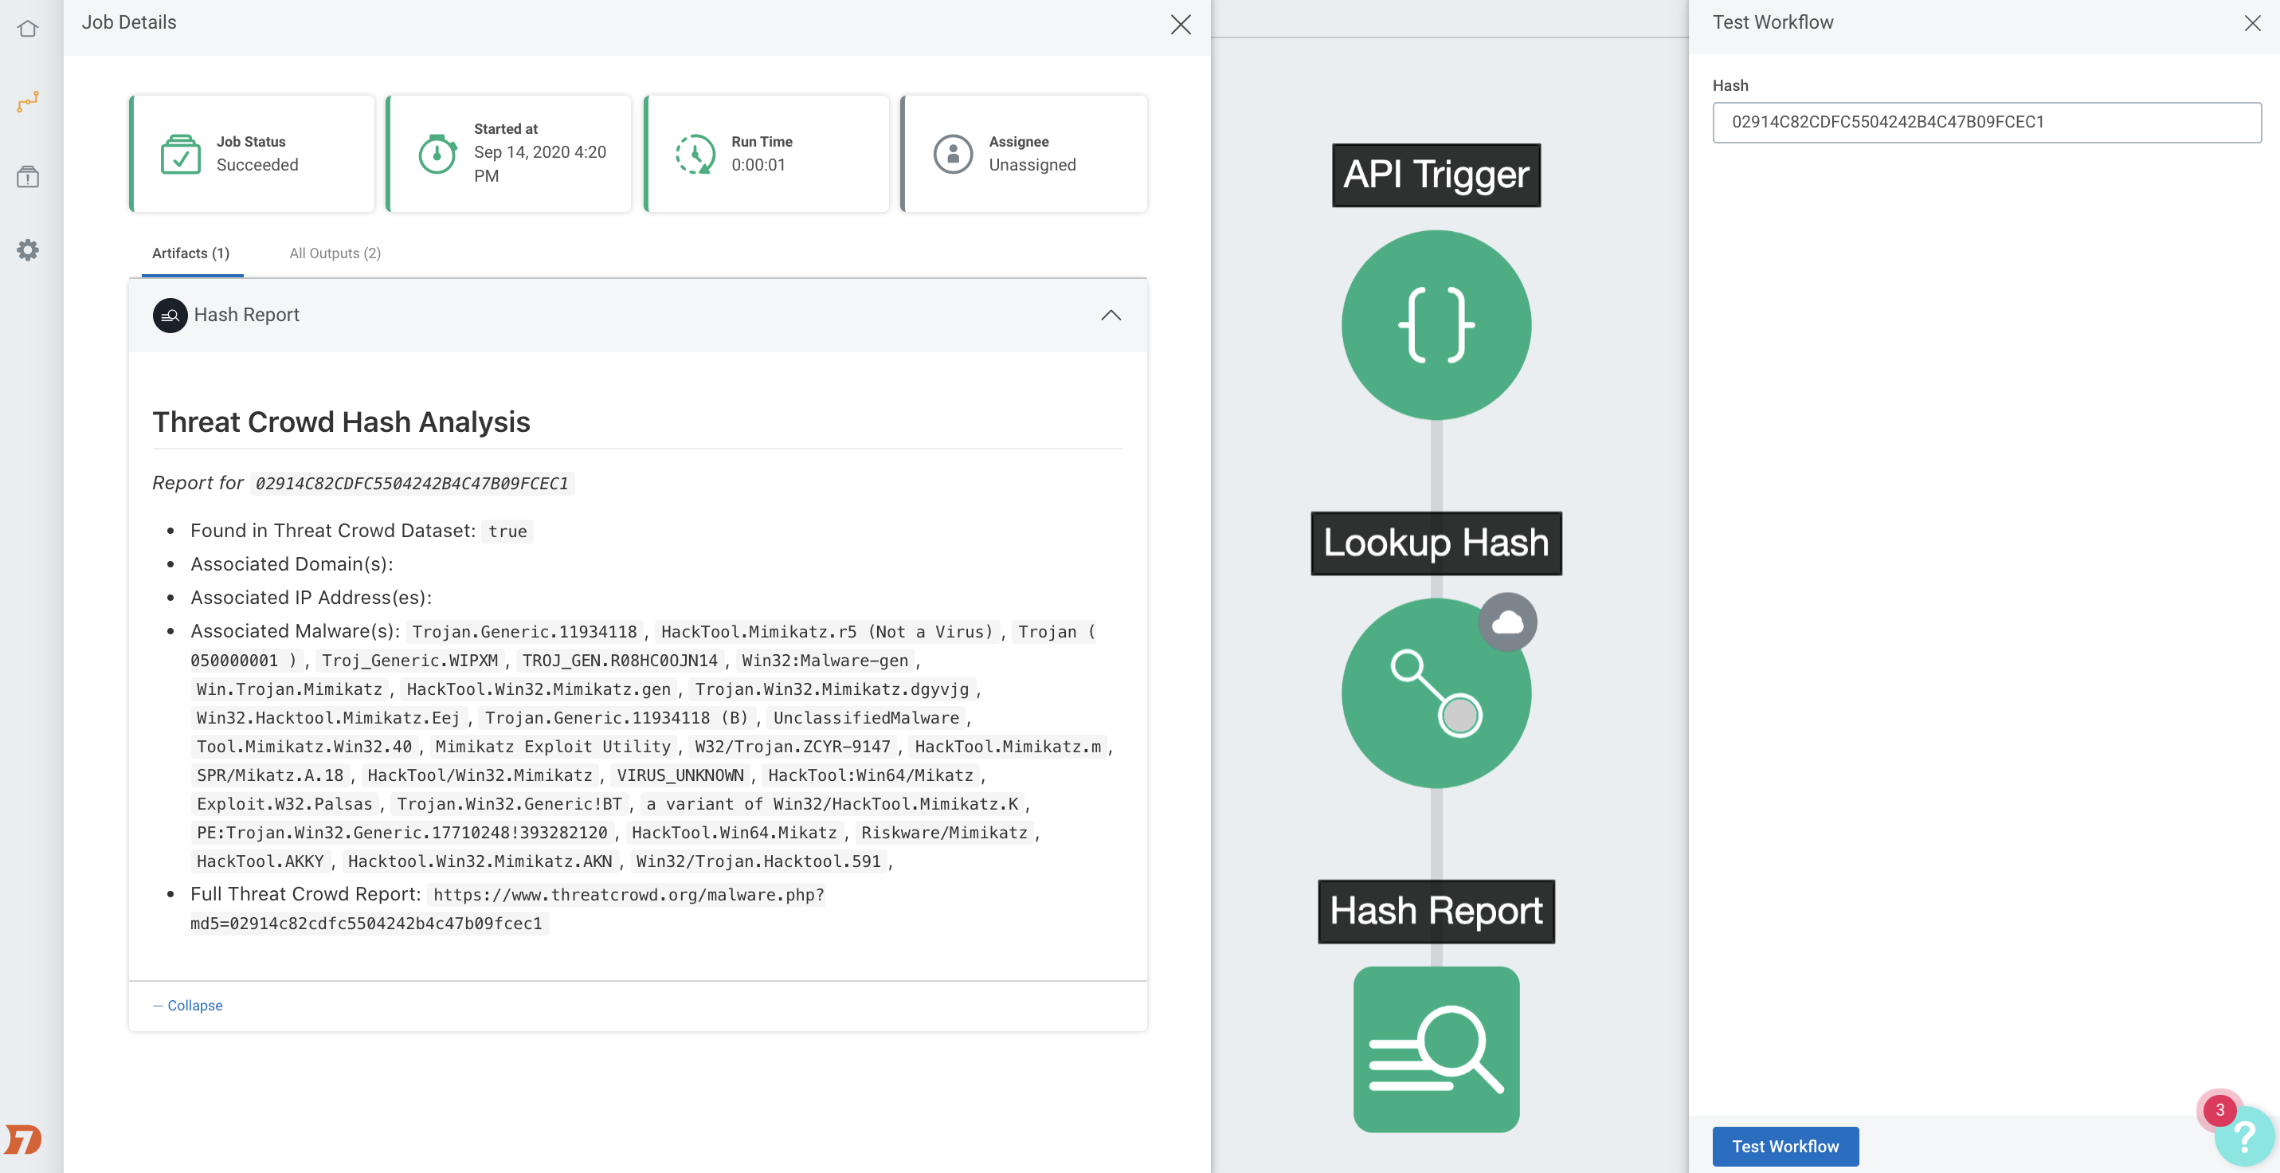The image size is (2280, 1173).
Task: Click 'Win32.Hacktool.Mimikatz.Eej' tag
Action: click(x=328, y=718)
